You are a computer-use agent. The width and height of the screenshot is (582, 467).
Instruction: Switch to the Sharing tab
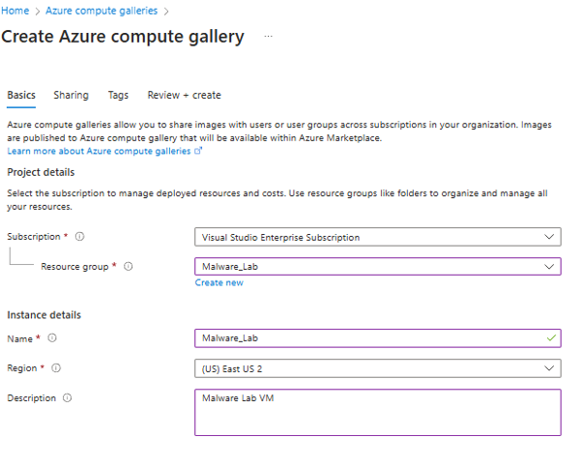[71, 95]
